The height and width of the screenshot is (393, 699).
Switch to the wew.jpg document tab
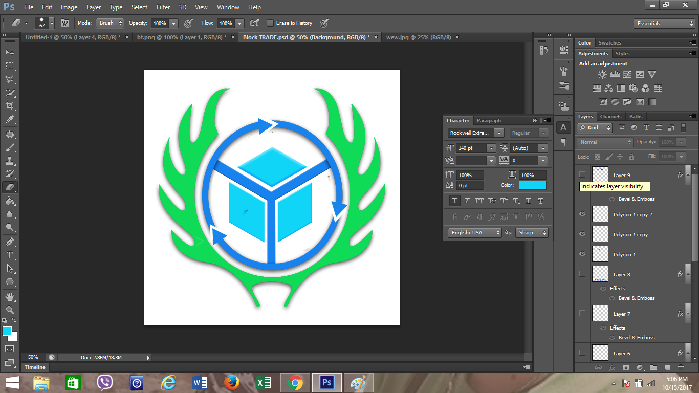pos(419,37)
